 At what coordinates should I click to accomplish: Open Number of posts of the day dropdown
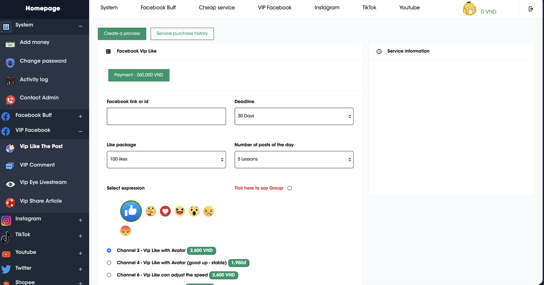294,160
